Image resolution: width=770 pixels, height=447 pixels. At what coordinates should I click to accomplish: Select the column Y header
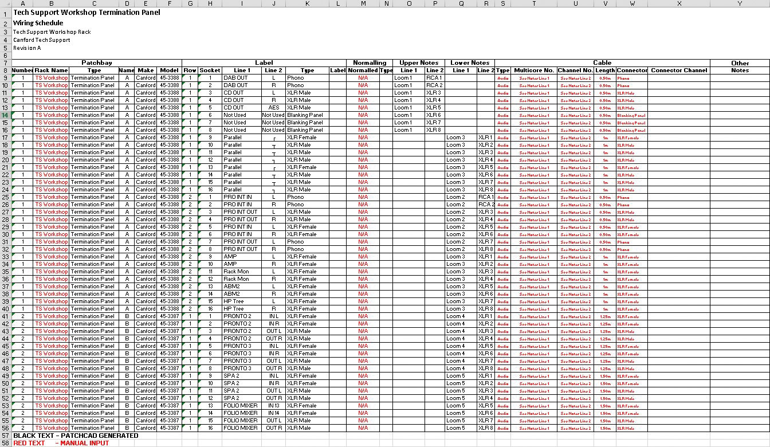(x=740, y=3)
